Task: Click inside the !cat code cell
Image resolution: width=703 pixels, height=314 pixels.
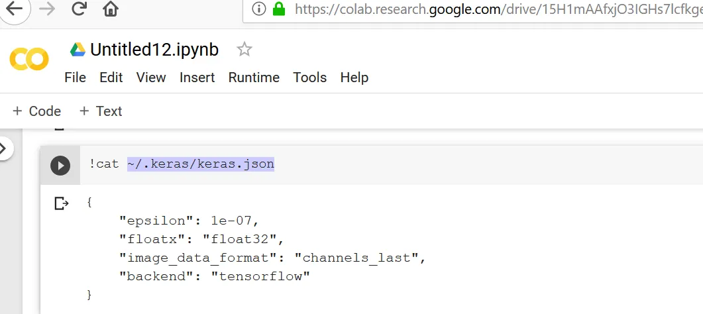Action: pyautogui.click(x=398, y=164)
